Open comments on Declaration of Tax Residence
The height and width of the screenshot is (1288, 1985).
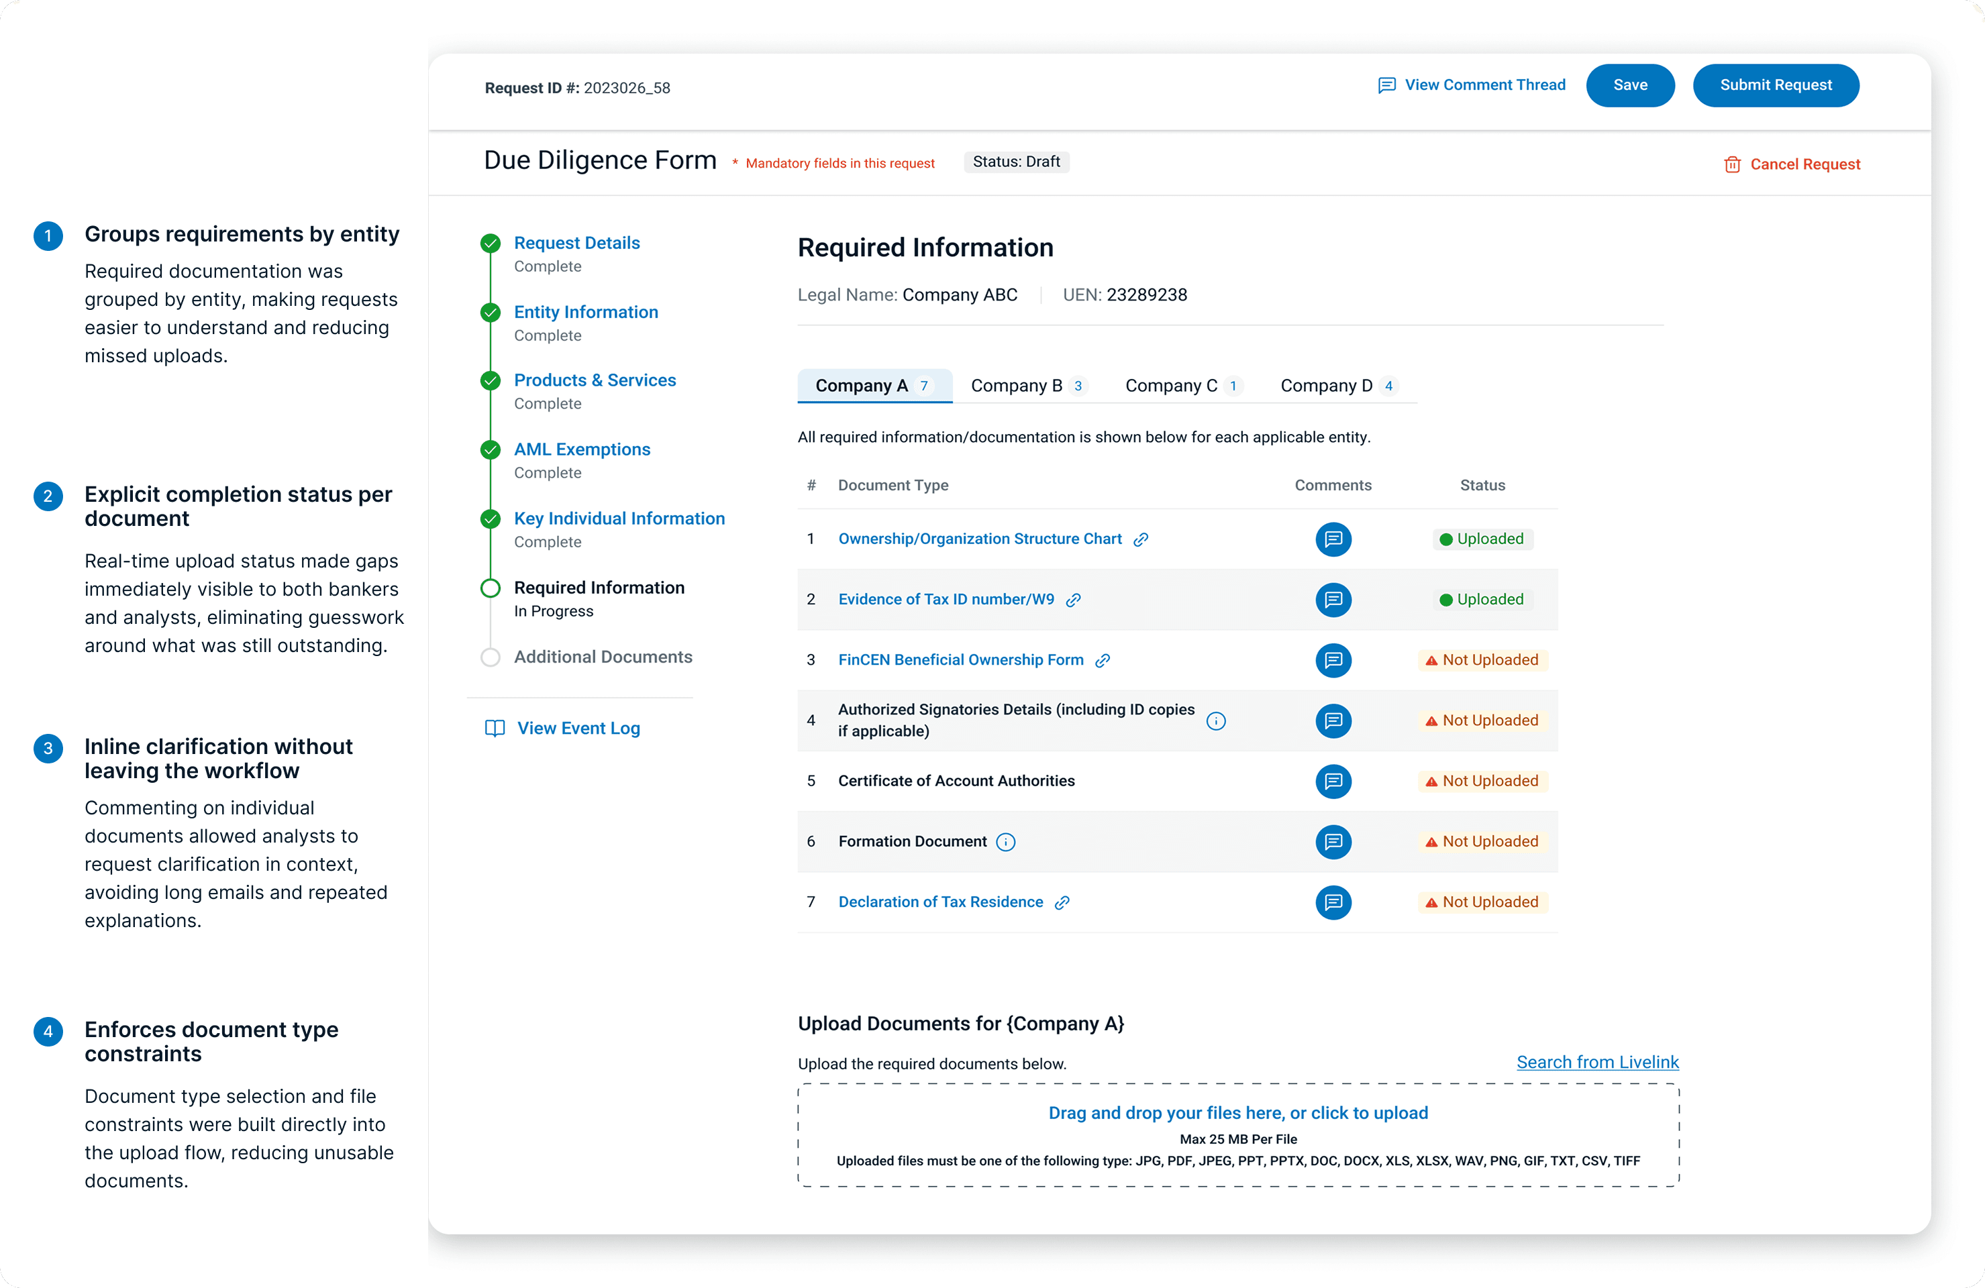point(1333,902)
